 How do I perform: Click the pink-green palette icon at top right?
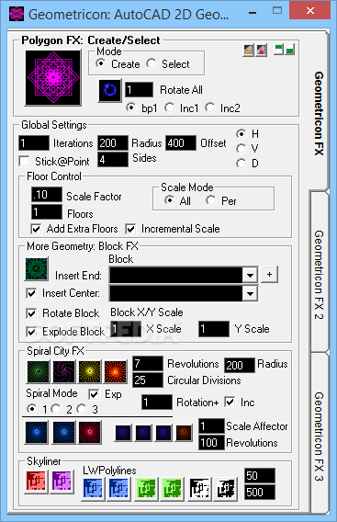[261, 51]
